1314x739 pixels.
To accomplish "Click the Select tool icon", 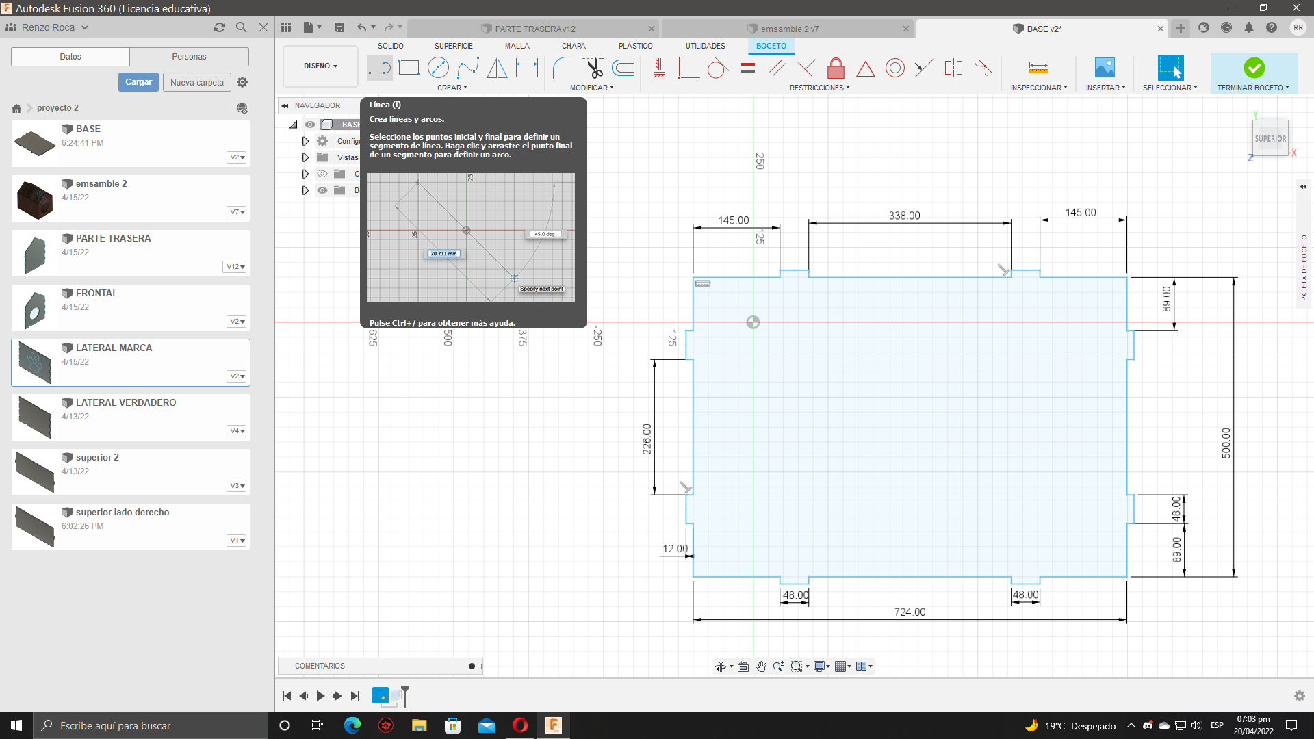I will (x=1170, y=68).
